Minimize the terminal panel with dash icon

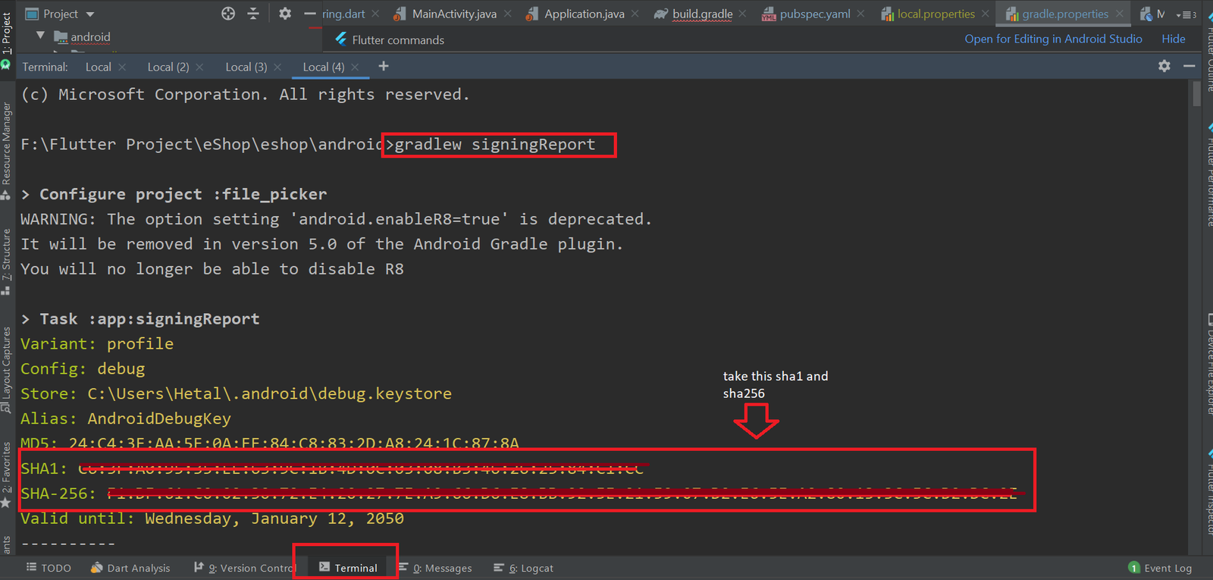pos(1189,67)
